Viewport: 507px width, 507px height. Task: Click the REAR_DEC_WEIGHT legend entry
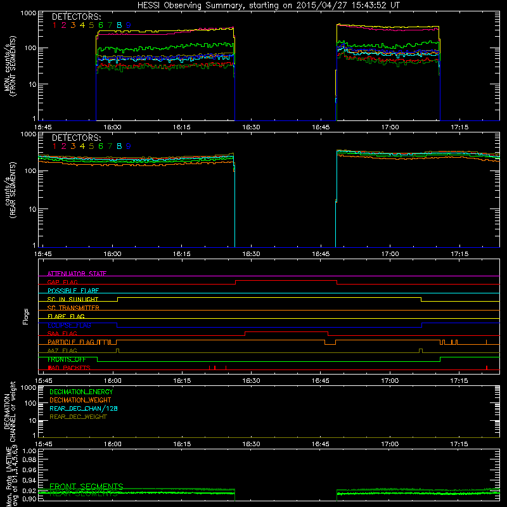coord(78,417)
